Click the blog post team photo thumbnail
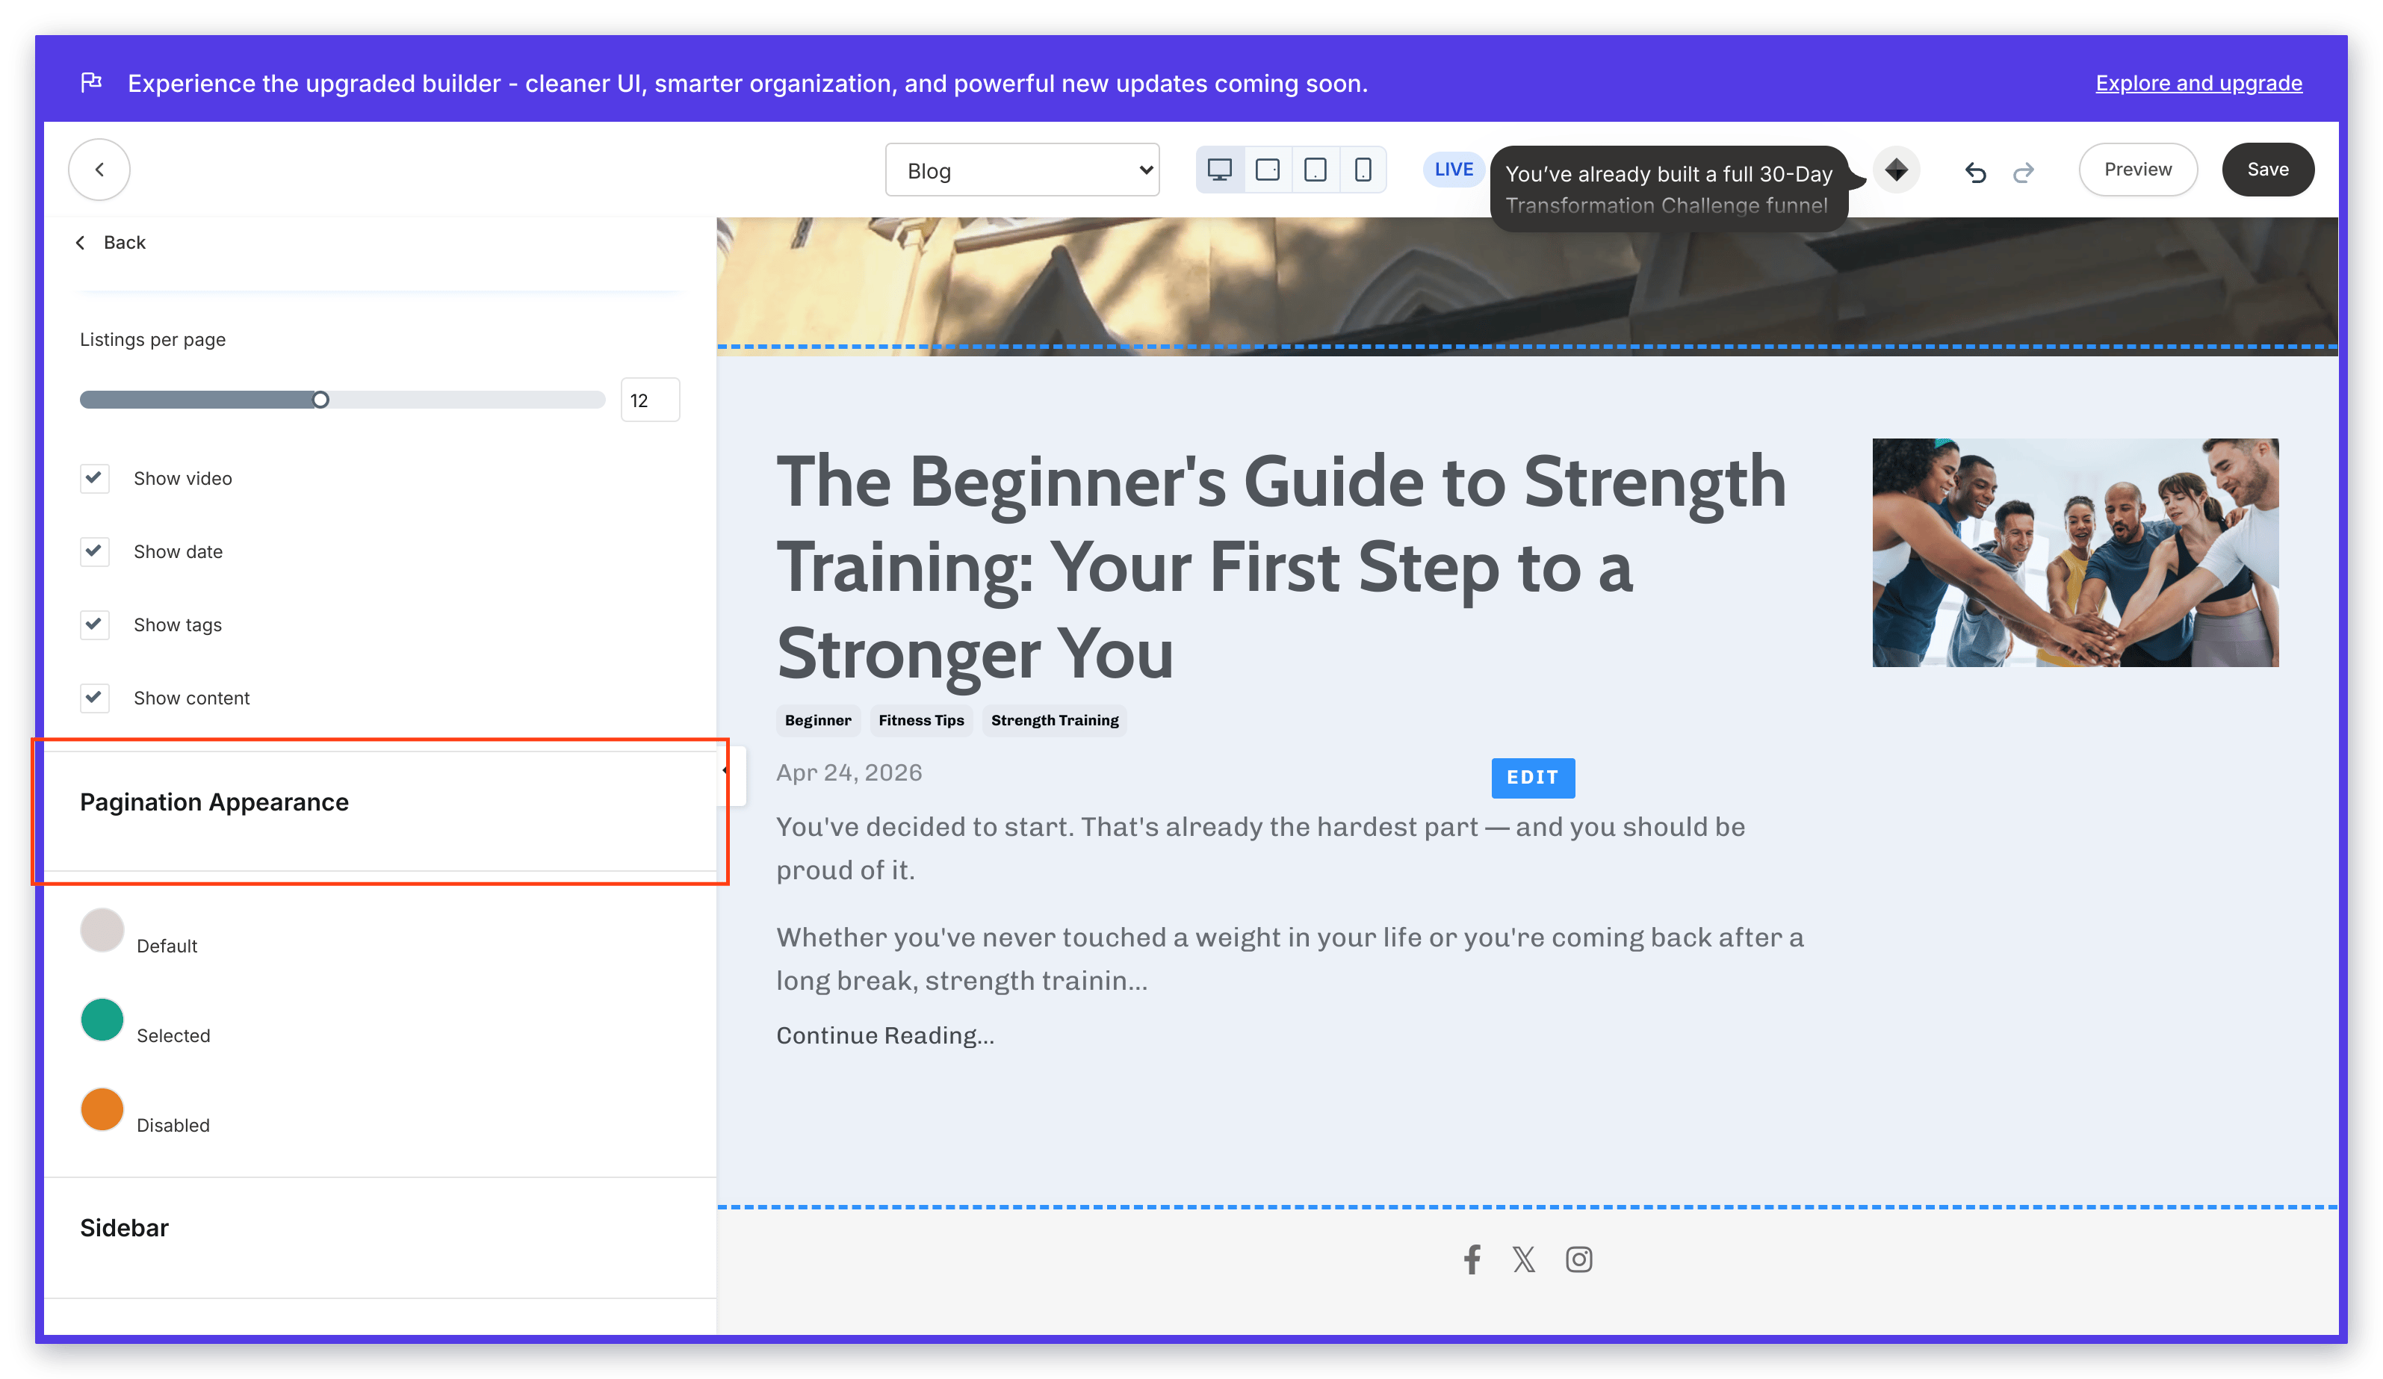Viewport: 2383px width, 1379px height. (x=2074, y=552)
